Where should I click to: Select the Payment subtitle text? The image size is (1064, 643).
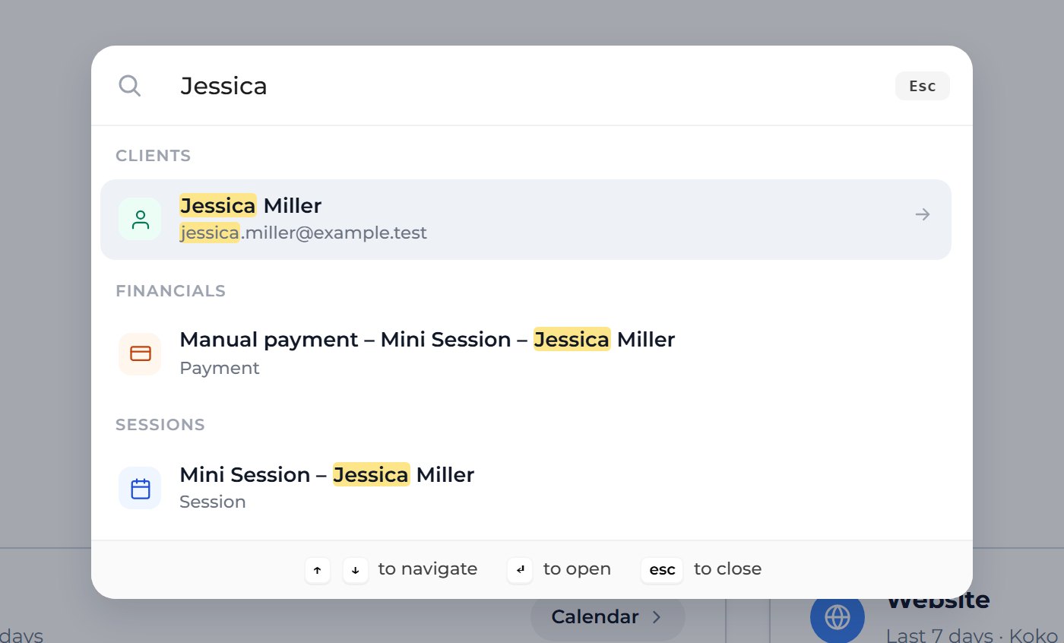click(x=219, y=368)
